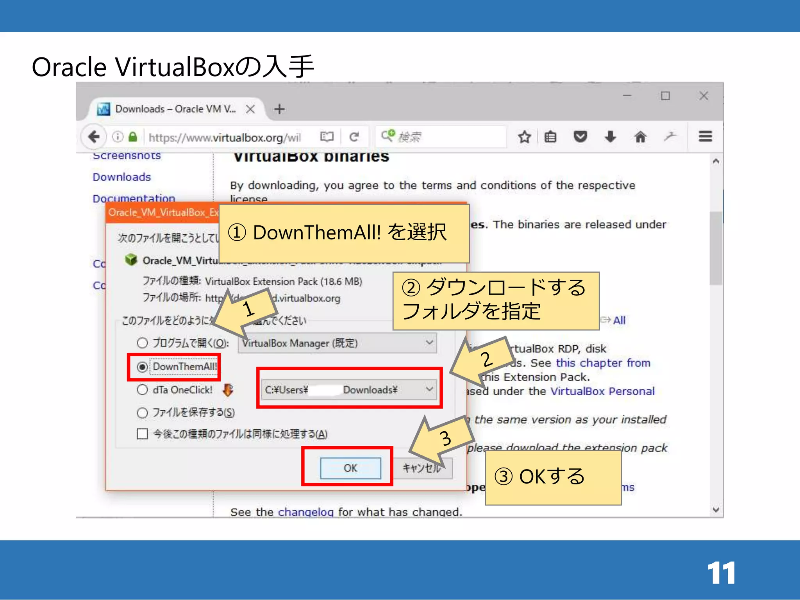Click VirtualBox favicon on tab
The image size is (800, 600).
[x=104, y=109]
